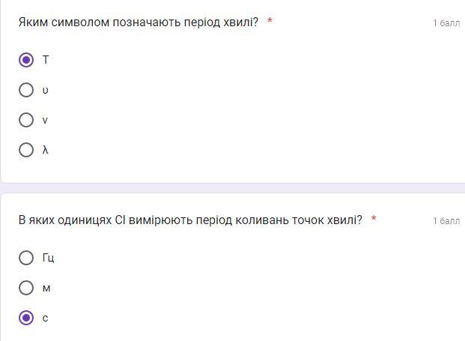Click the red required asterisk of second question
Viewport: 465px width, 341px height.
click(374, 218)
